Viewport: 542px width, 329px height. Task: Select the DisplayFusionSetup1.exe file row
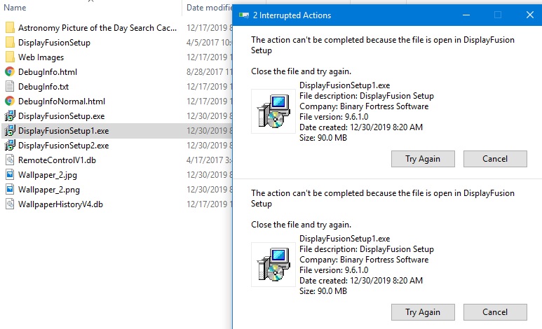(63, 131)
